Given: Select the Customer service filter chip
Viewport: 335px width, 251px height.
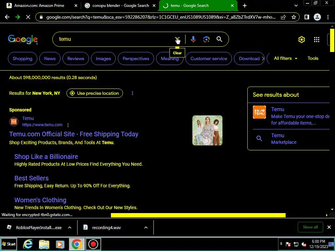Looking at the screenshot, I should 209,59.
